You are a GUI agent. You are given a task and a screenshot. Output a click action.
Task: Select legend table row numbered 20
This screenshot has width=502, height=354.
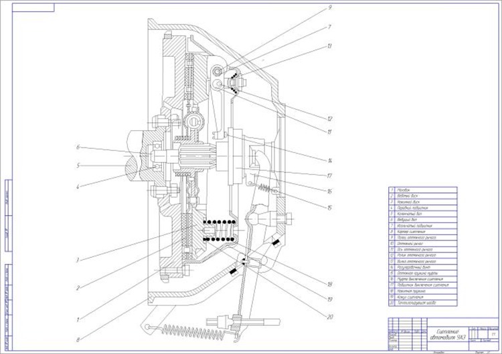pyautogui.click(x=422, y=303)
